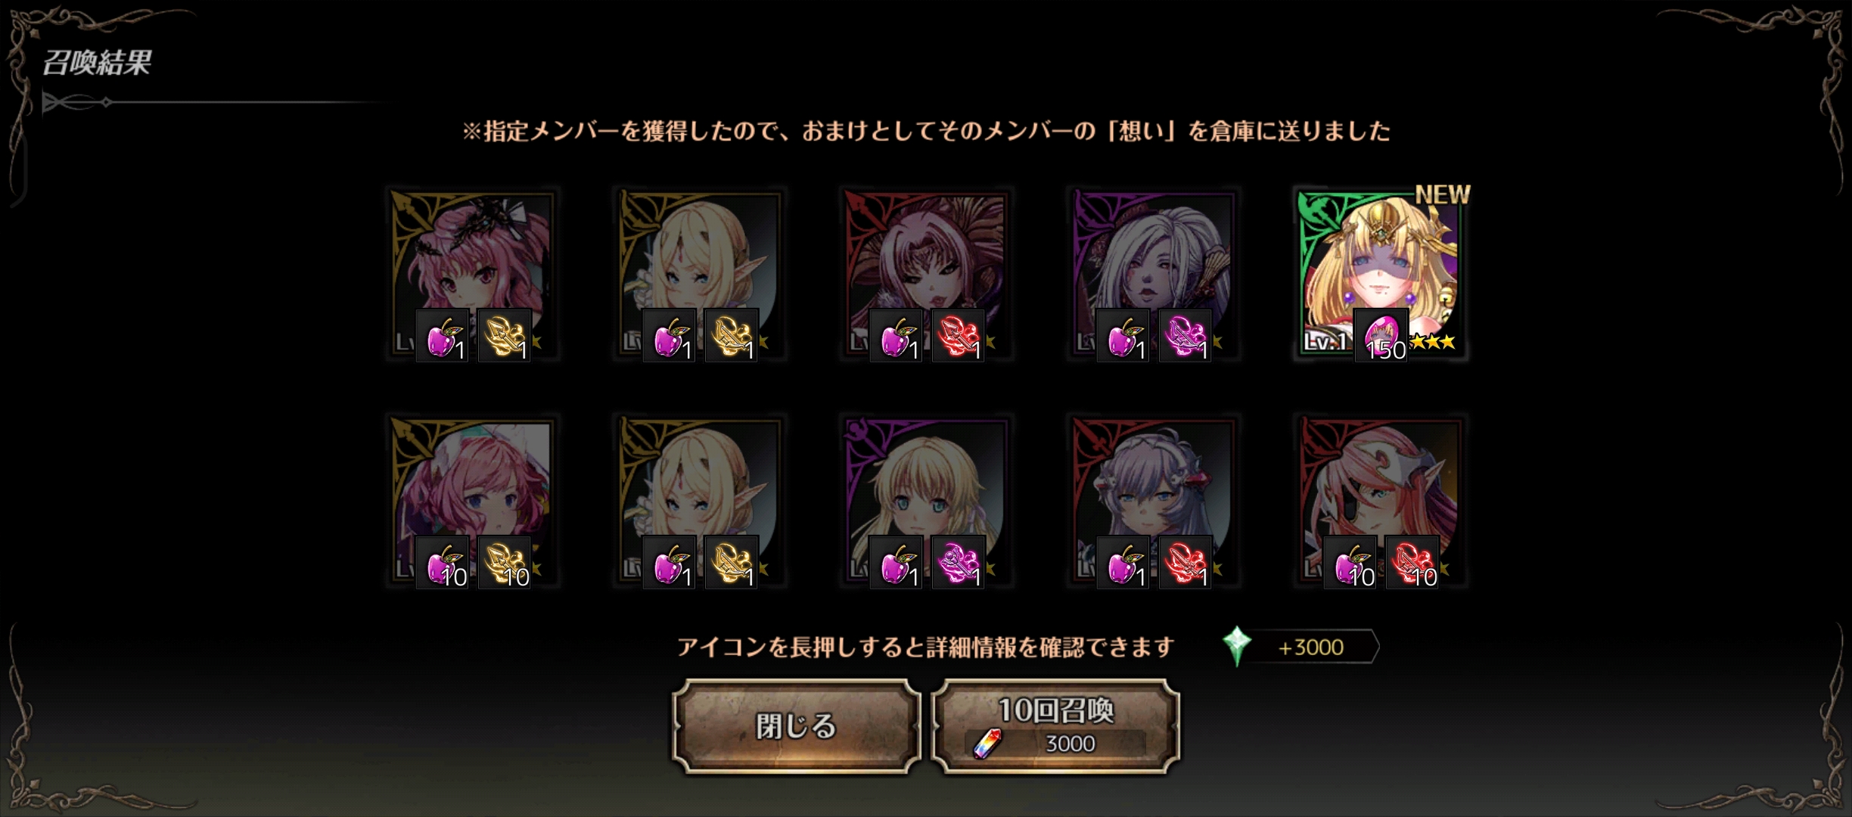
Task: Click the gold wing emblem on first card
Action: (505, 335)
